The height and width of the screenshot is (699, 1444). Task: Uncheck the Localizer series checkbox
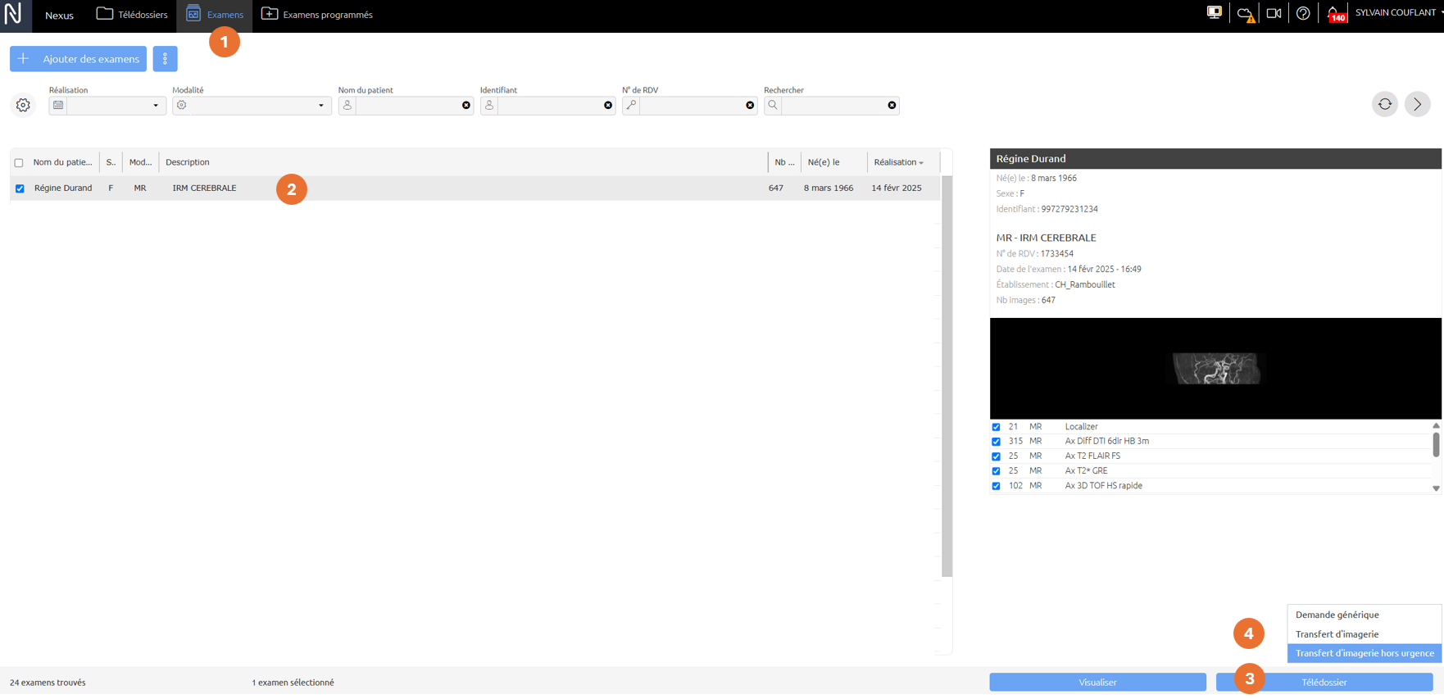pos(997,427)
